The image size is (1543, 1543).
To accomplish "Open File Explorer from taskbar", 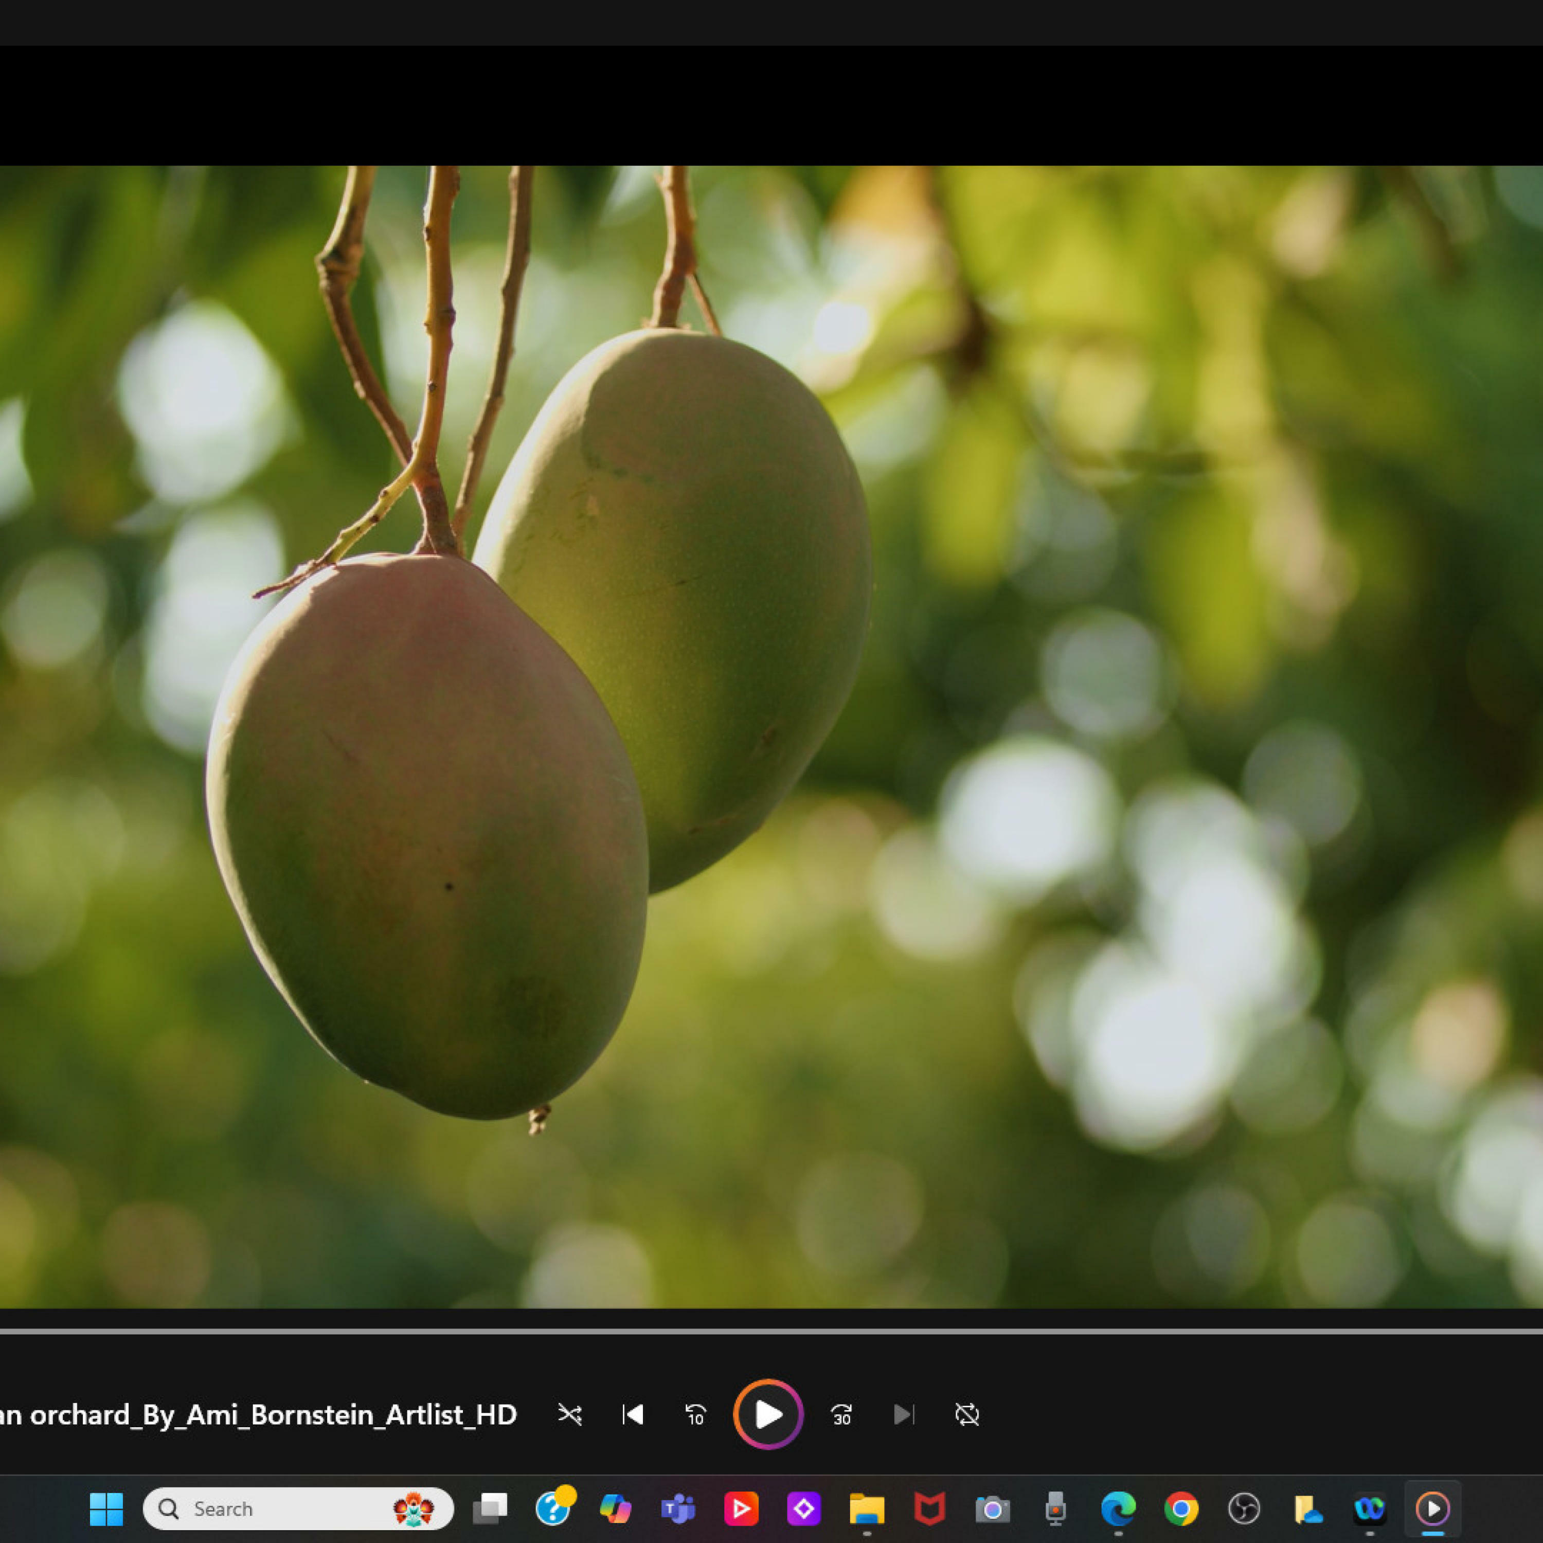I will click(867, 1509).
